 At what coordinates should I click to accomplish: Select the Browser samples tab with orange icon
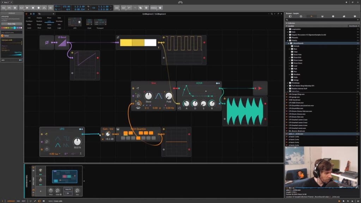(312, 16)
